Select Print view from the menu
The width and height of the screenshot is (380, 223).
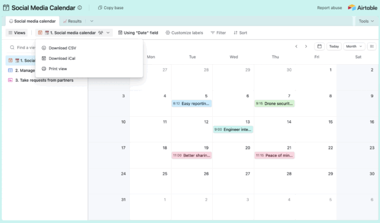coord(89,68)
